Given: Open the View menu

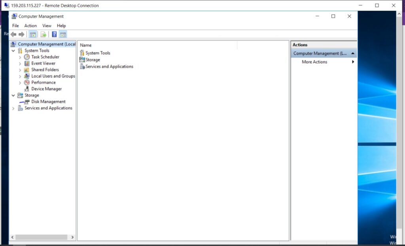Looking at the screenshot, I should (x=47, y=26).
